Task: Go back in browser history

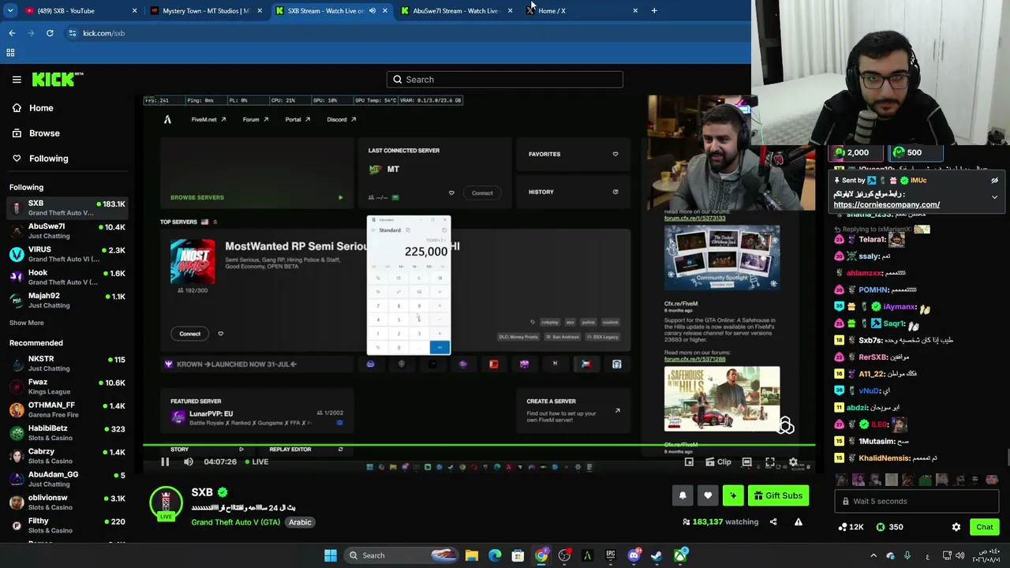Action: tap(12, 33)
